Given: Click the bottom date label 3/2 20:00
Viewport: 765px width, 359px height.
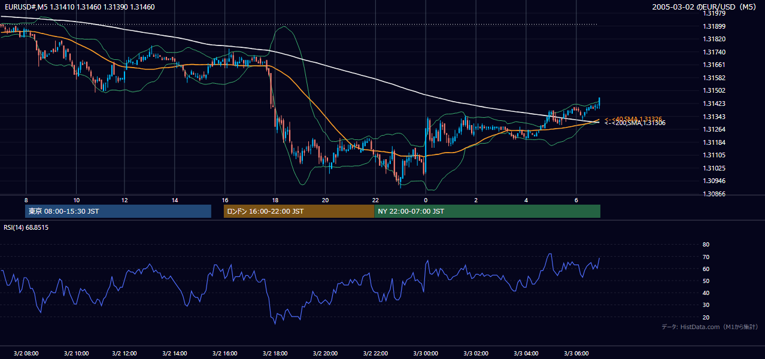Looking at the screenshot, I should [325, 354].
